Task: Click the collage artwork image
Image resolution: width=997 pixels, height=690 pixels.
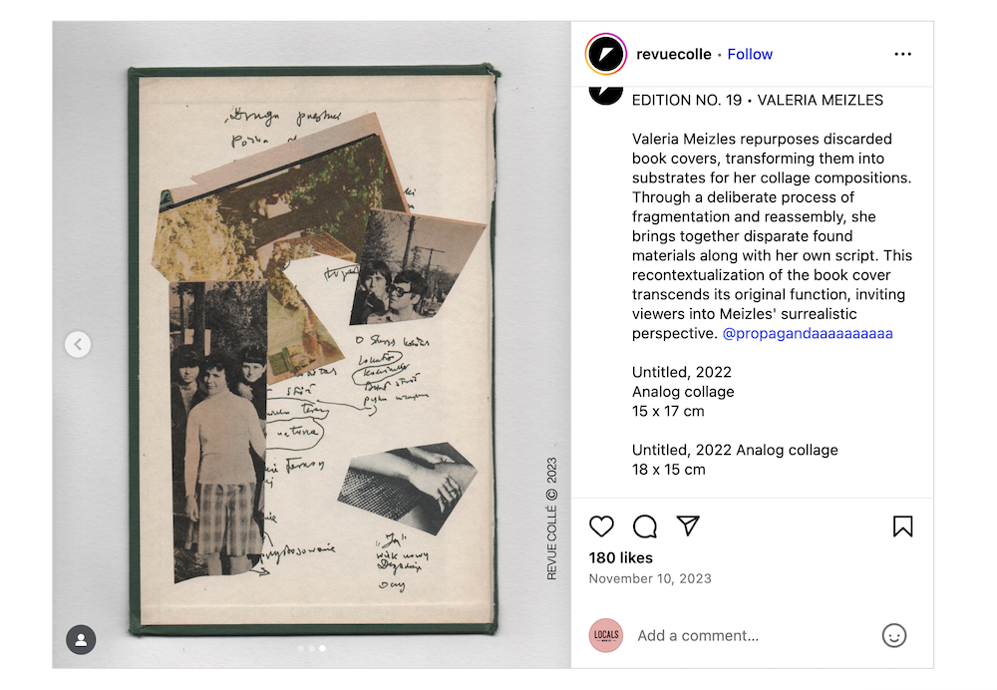Action: 313,350
